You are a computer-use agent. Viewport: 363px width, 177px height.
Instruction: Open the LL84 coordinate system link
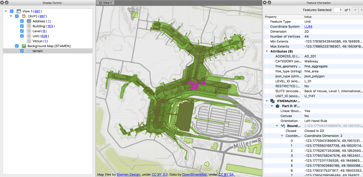(x=308, y=27)
